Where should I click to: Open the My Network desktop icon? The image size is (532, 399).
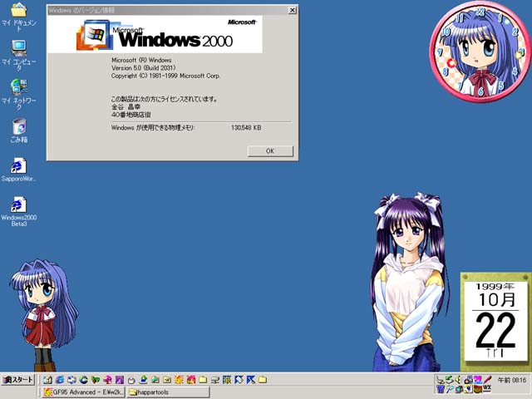pos(18,86)
